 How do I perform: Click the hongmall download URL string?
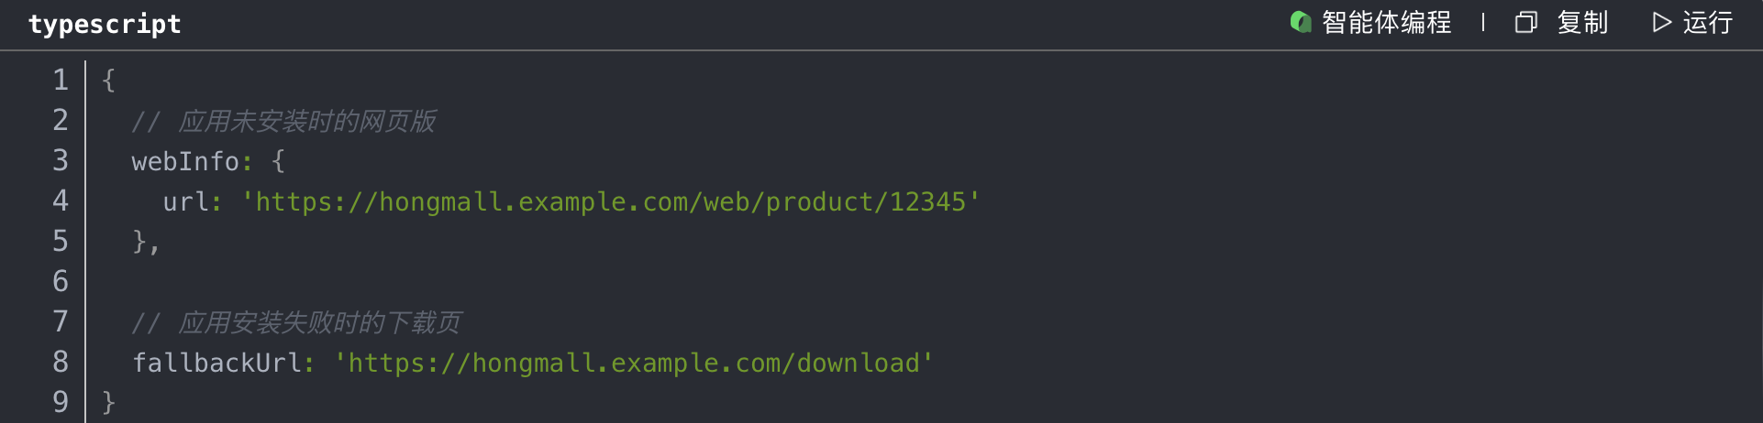pyautogui.click(x=633, y=363)
